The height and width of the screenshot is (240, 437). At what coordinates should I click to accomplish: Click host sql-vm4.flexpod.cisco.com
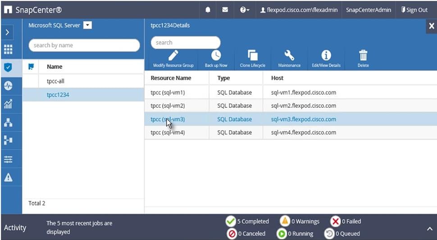coord(304,133)
